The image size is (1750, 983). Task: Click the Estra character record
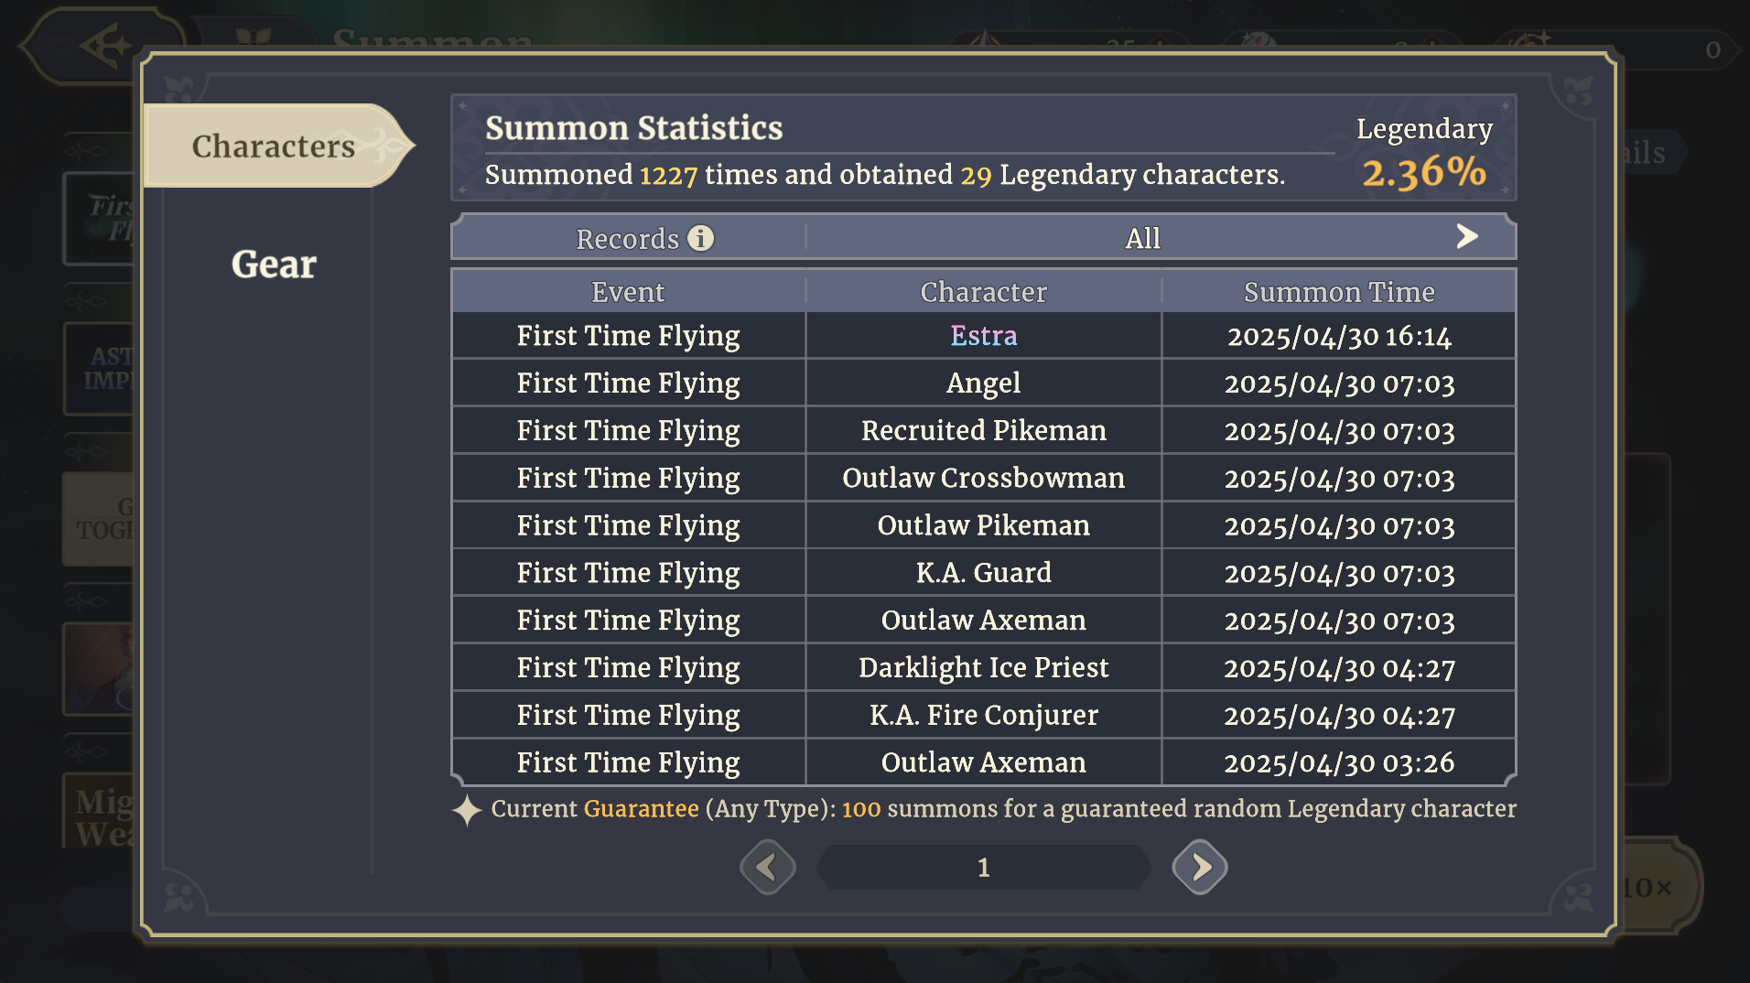point(983,336)
